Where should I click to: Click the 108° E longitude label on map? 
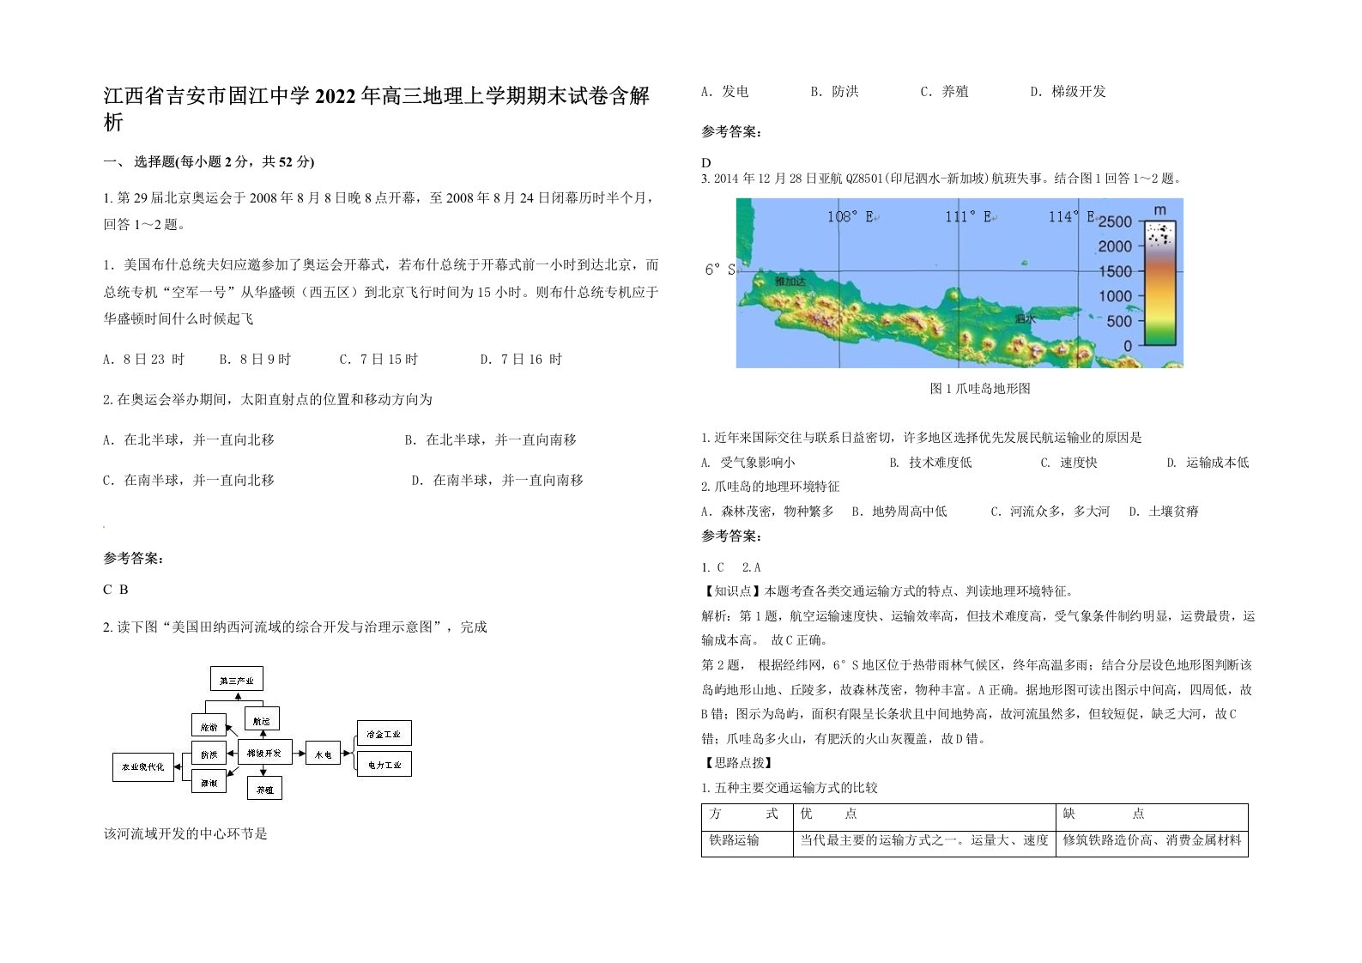[850, 217]
